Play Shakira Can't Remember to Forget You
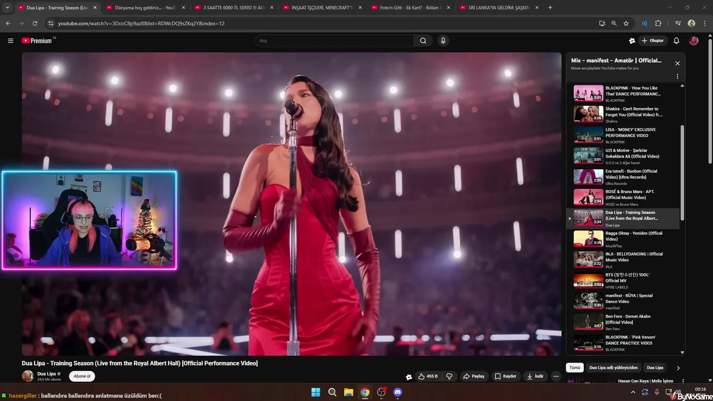 click(x=623, y=114)
